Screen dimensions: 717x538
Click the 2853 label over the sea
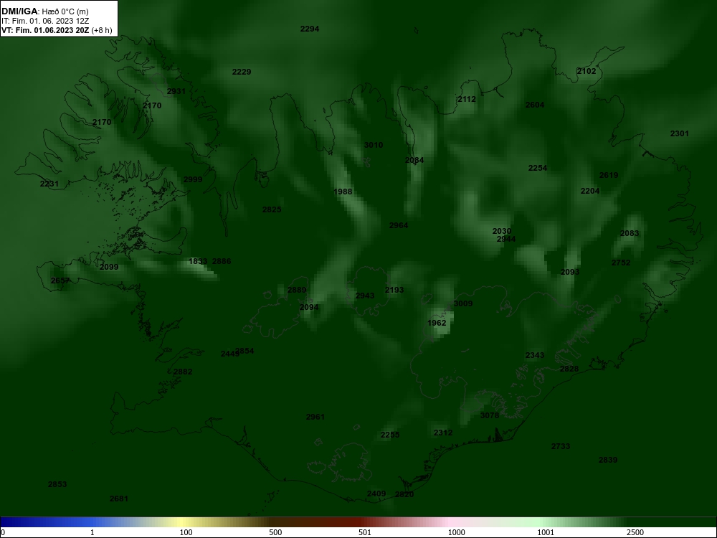point(57,484)
